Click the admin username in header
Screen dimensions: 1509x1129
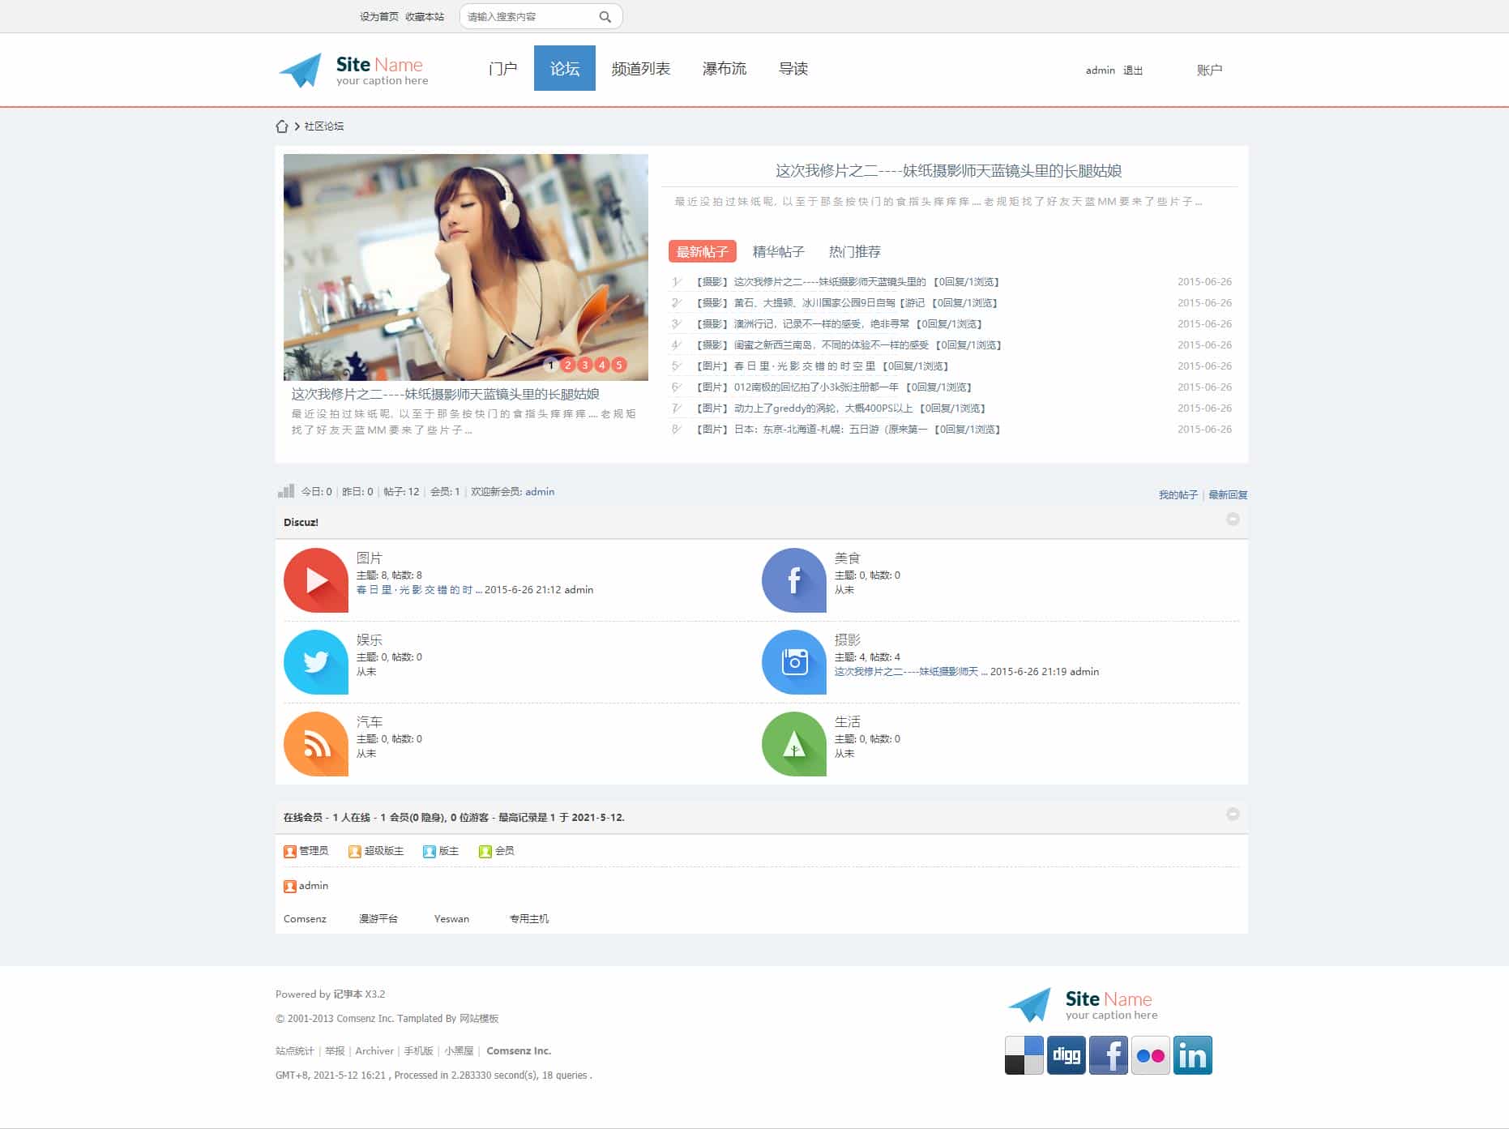tap(1101, 71)
